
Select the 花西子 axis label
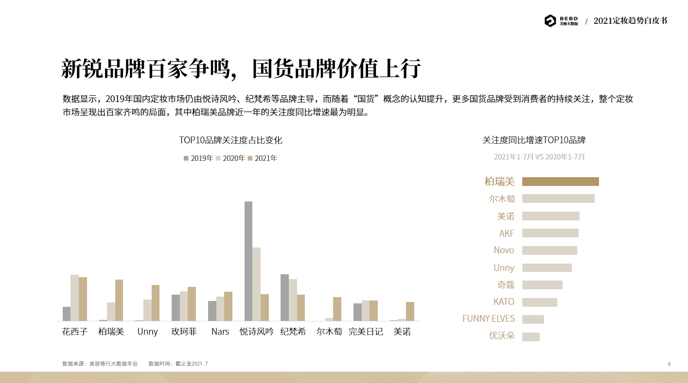click(75, 332)
